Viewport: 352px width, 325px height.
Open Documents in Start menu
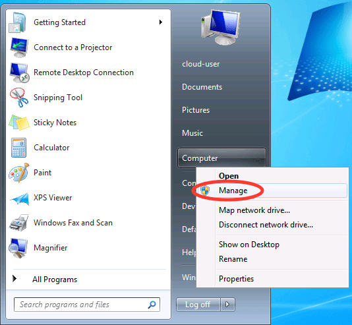click(202, 87)
